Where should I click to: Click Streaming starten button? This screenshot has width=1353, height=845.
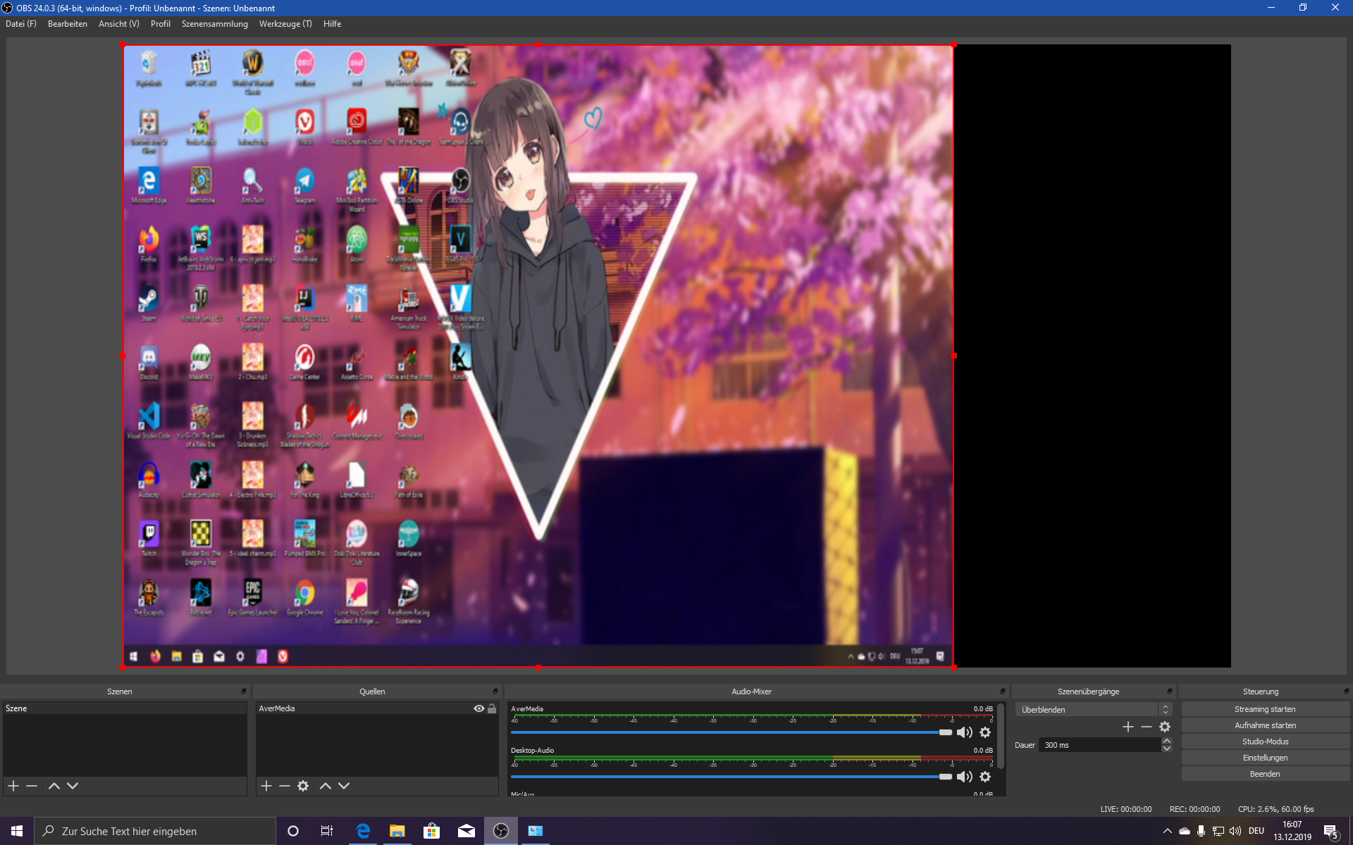(x=1265, y=709)
